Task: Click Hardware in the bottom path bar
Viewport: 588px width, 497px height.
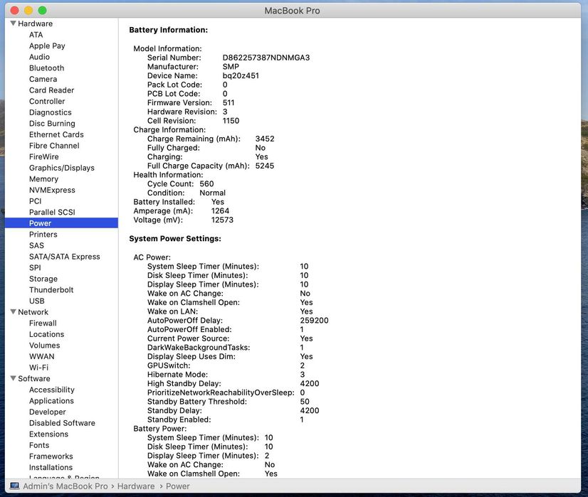Action: [136, 486]
